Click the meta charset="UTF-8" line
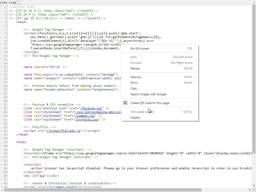The image size is (256, 192). coord(45,67)
